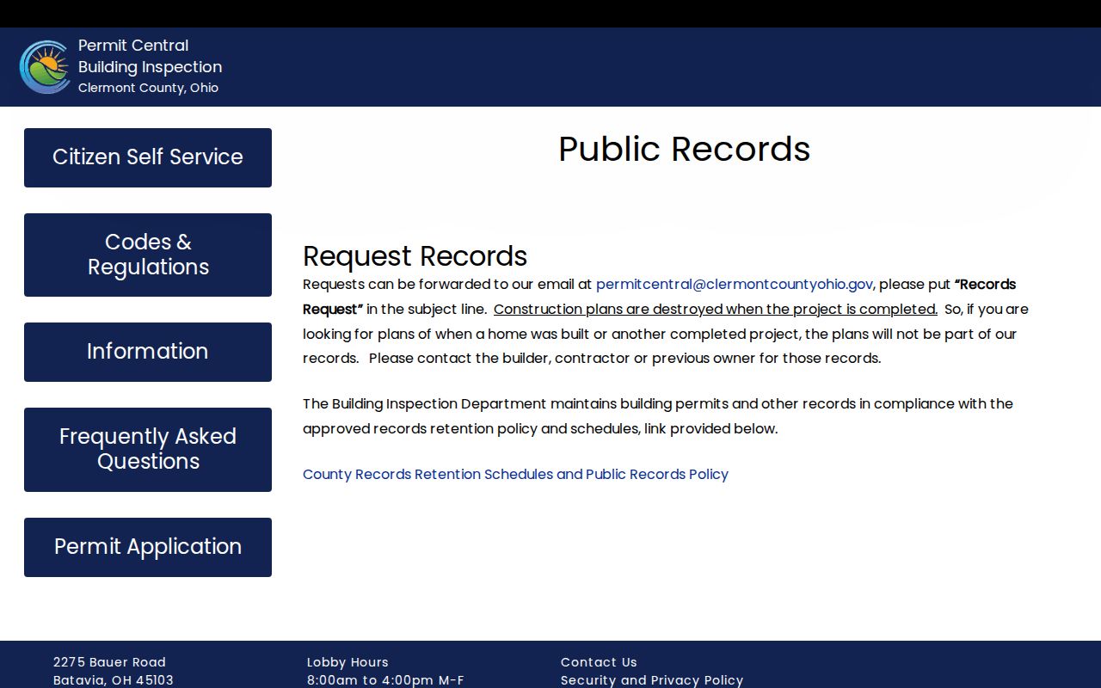Image resolution: width=1101 pixels, height=688 pixels.
Task: Open County Records Retention Schedules and Public Records Policy
Action: point(515,475)
